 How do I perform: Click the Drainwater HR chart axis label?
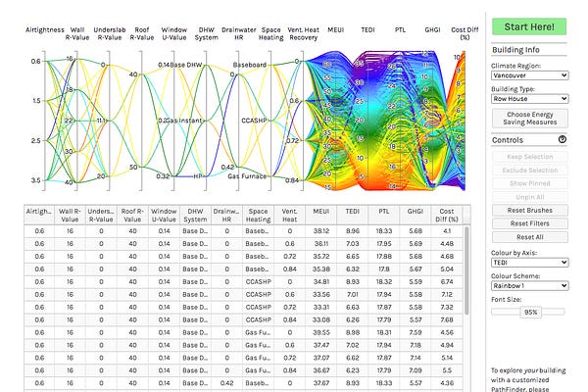coord(239,33)
